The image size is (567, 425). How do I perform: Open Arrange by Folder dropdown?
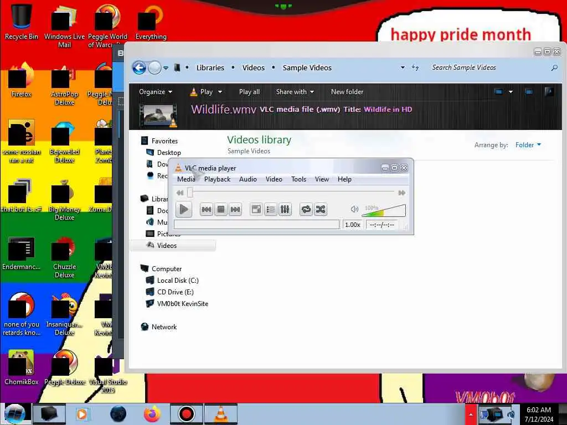tap(528, 145)
